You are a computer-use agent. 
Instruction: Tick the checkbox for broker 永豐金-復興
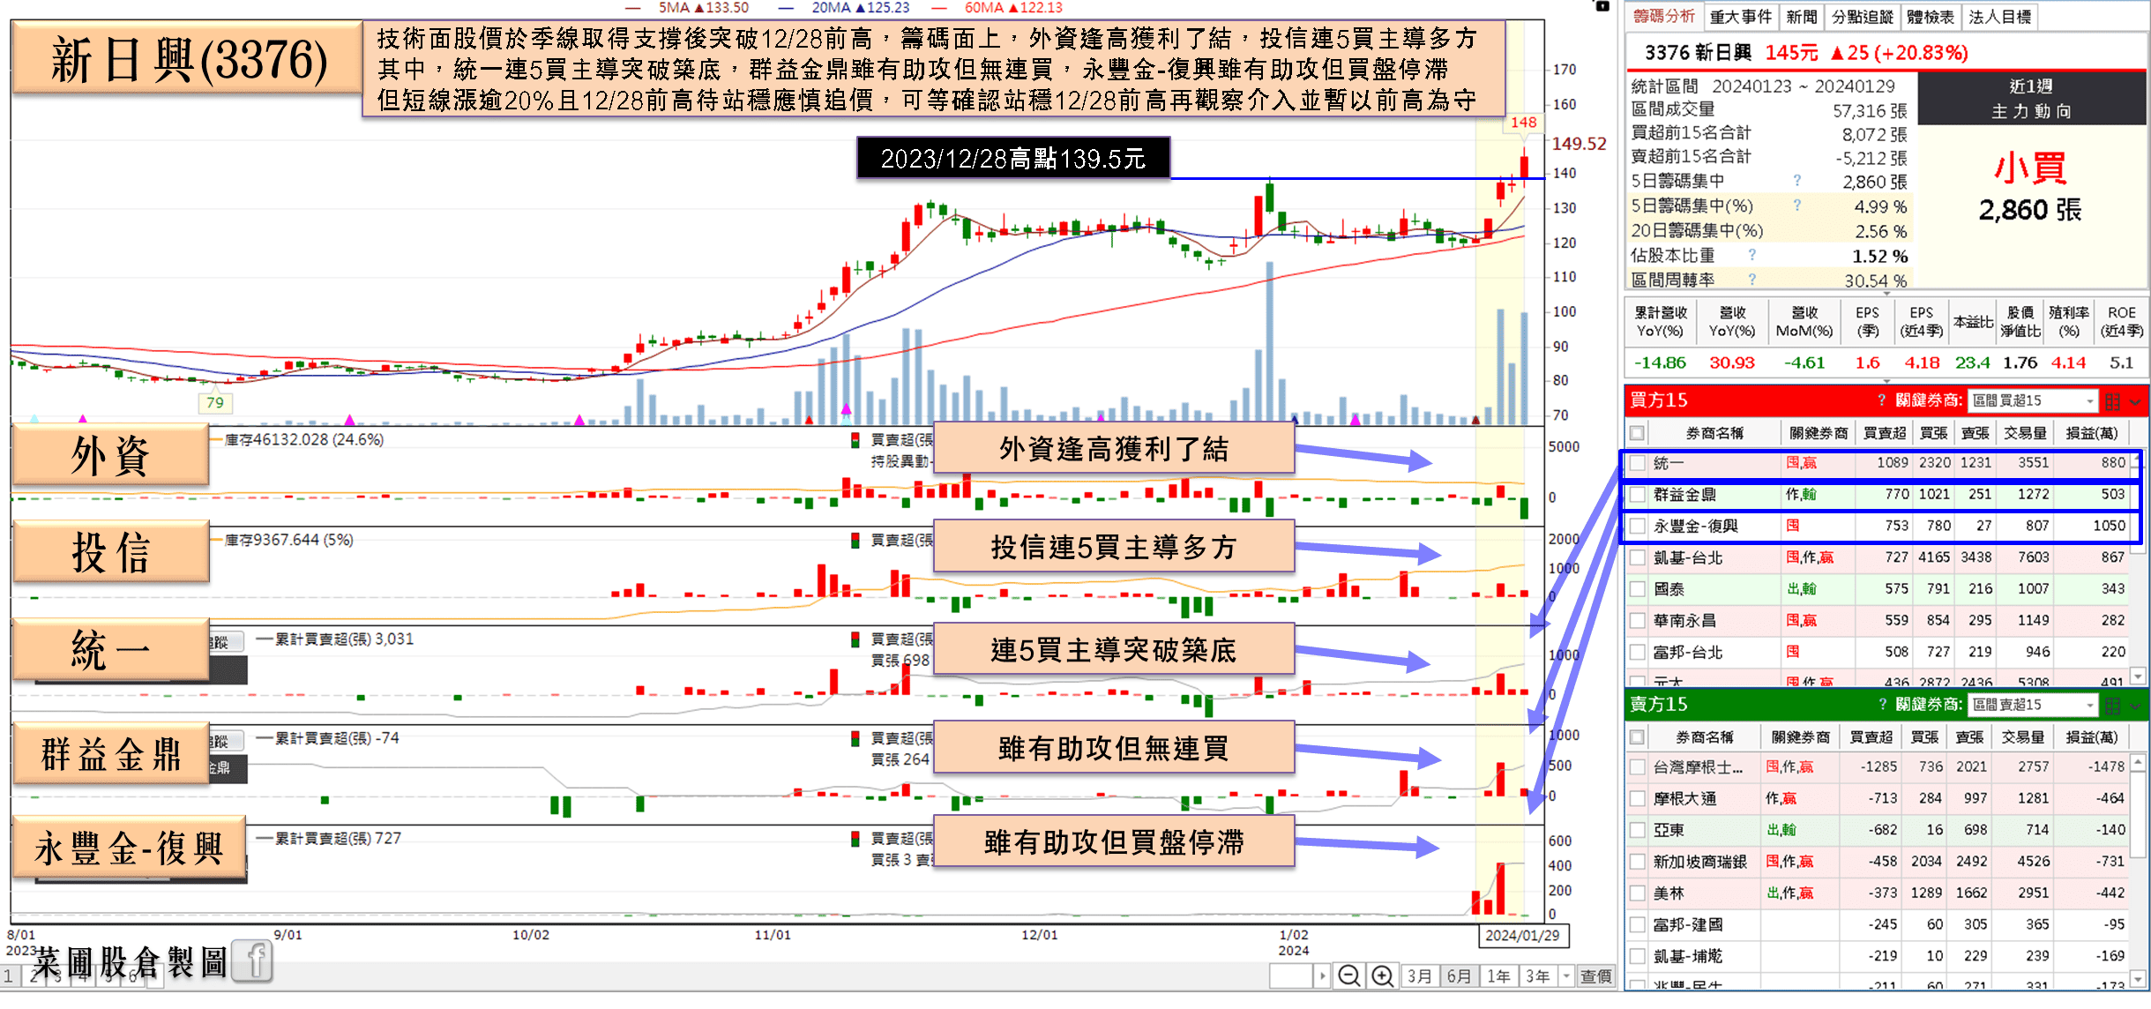tap(1638, 527)
